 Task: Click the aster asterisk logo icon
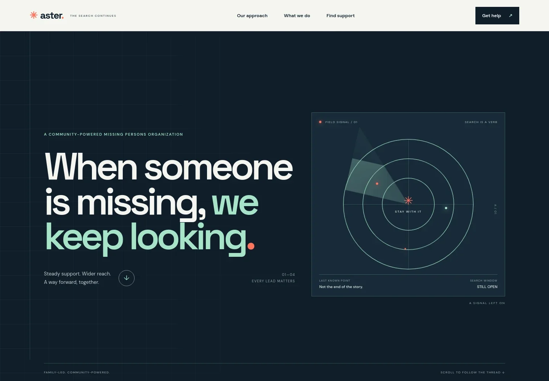click(34, 15)
